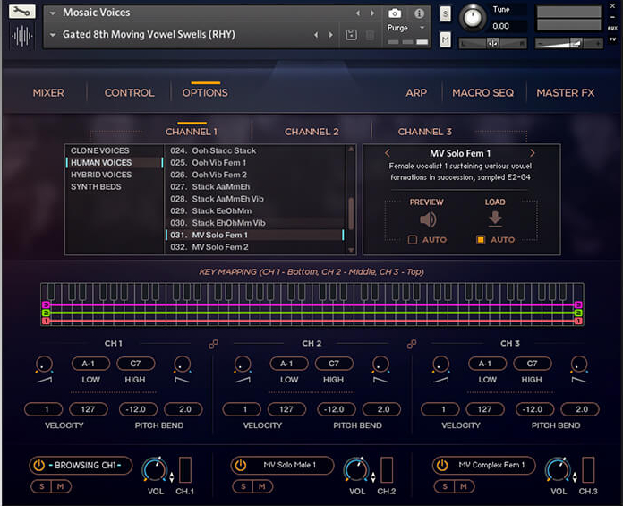Viewport: 623px width, 506px height.
Task: Toggle power for MV Solo Male 1
Action: (x=241, y=465)
